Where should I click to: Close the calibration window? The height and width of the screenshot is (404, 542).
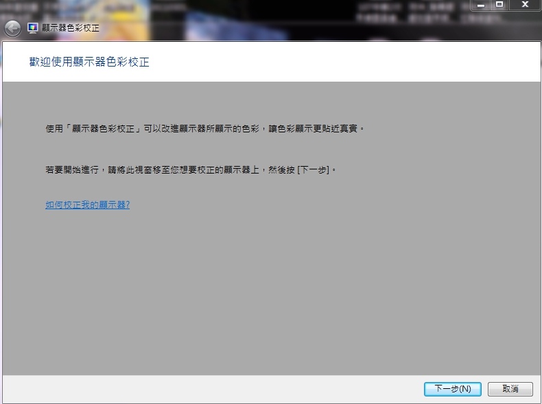tap(525, 5)
